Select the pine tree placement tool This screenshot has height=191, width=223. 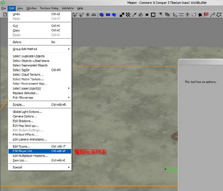(187, 15)
